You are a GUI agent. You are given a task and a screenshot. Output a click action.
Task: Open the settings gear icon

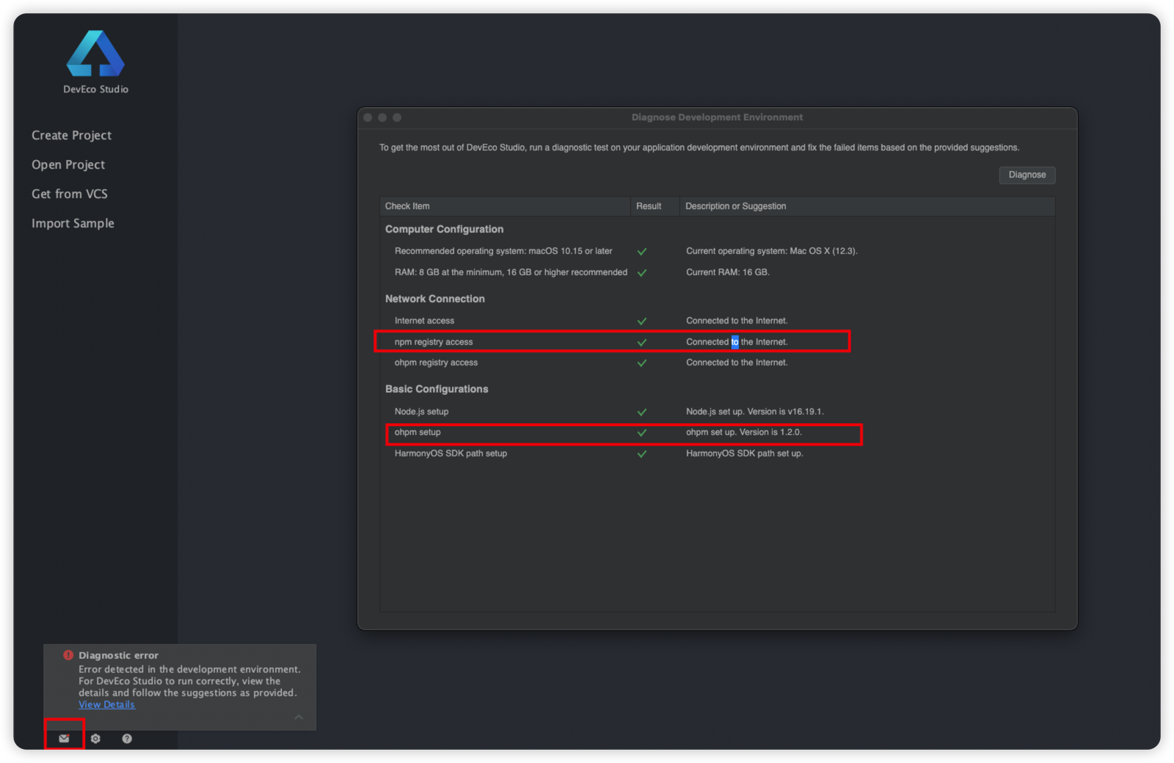[x=95, y=739]
